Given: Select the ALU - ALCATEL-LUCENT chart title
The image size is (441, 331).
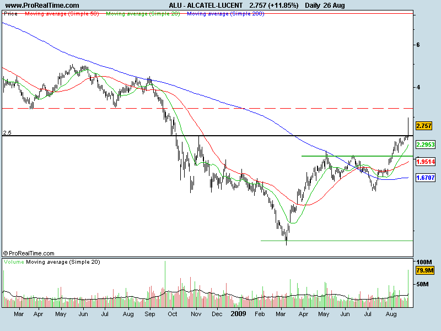Looking at the screenshot, I should [206, 6].
